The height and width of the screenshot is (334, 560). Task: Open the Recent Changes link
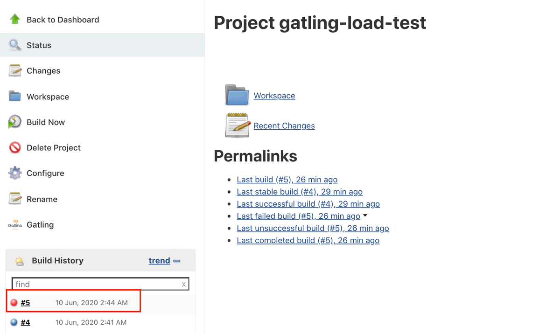(x=284, y=125)
